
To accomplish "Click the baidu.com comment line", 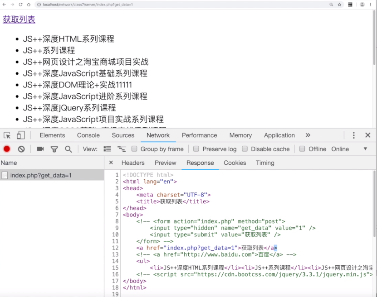I will pos(216,254).
